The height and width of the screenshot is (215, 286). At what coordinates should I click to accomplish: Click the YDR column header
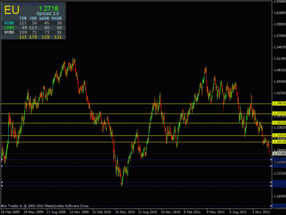33,18
